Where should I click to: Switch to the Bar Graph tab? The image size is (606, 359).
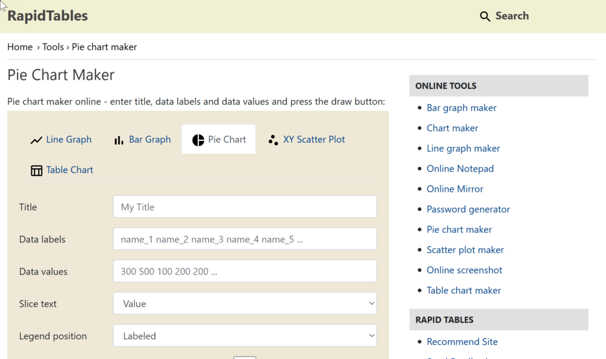150,140
